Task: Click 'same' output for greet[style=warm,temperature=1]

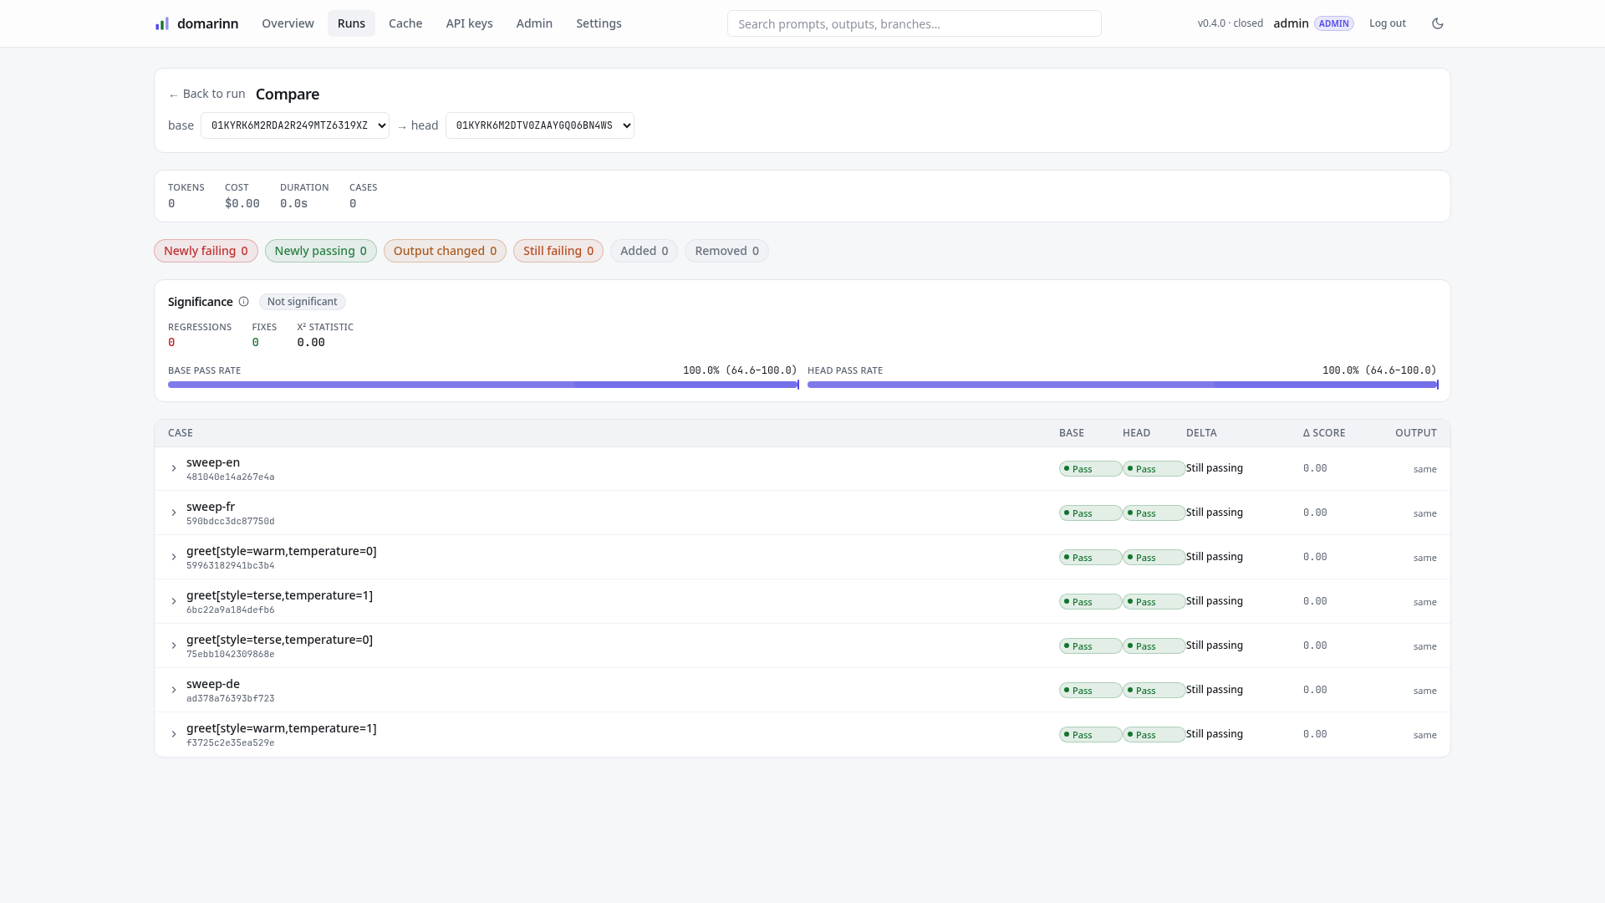Action: pos(1424,735)
